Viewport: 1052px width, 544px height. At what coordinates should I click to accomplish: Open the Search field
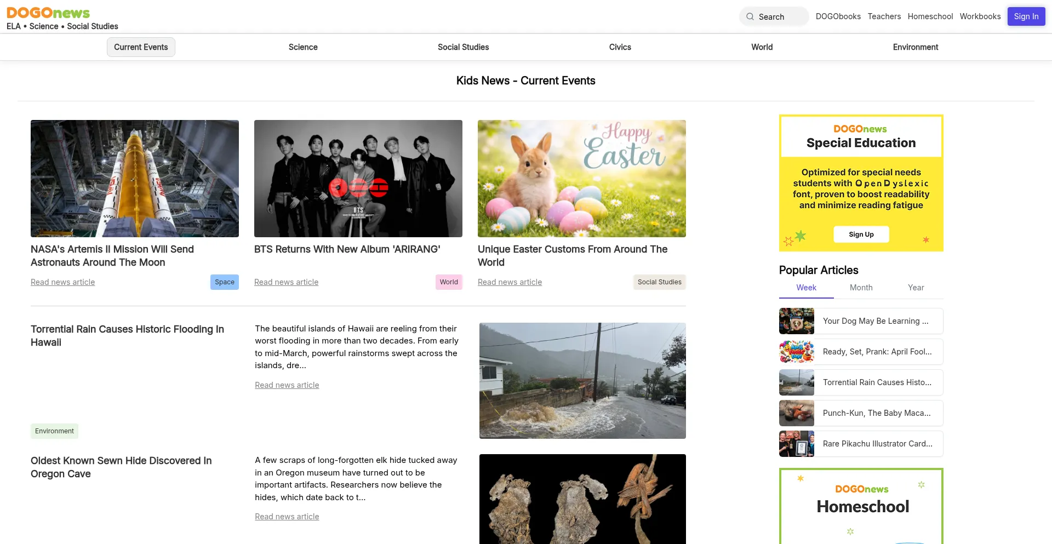(x=774, y=16)
